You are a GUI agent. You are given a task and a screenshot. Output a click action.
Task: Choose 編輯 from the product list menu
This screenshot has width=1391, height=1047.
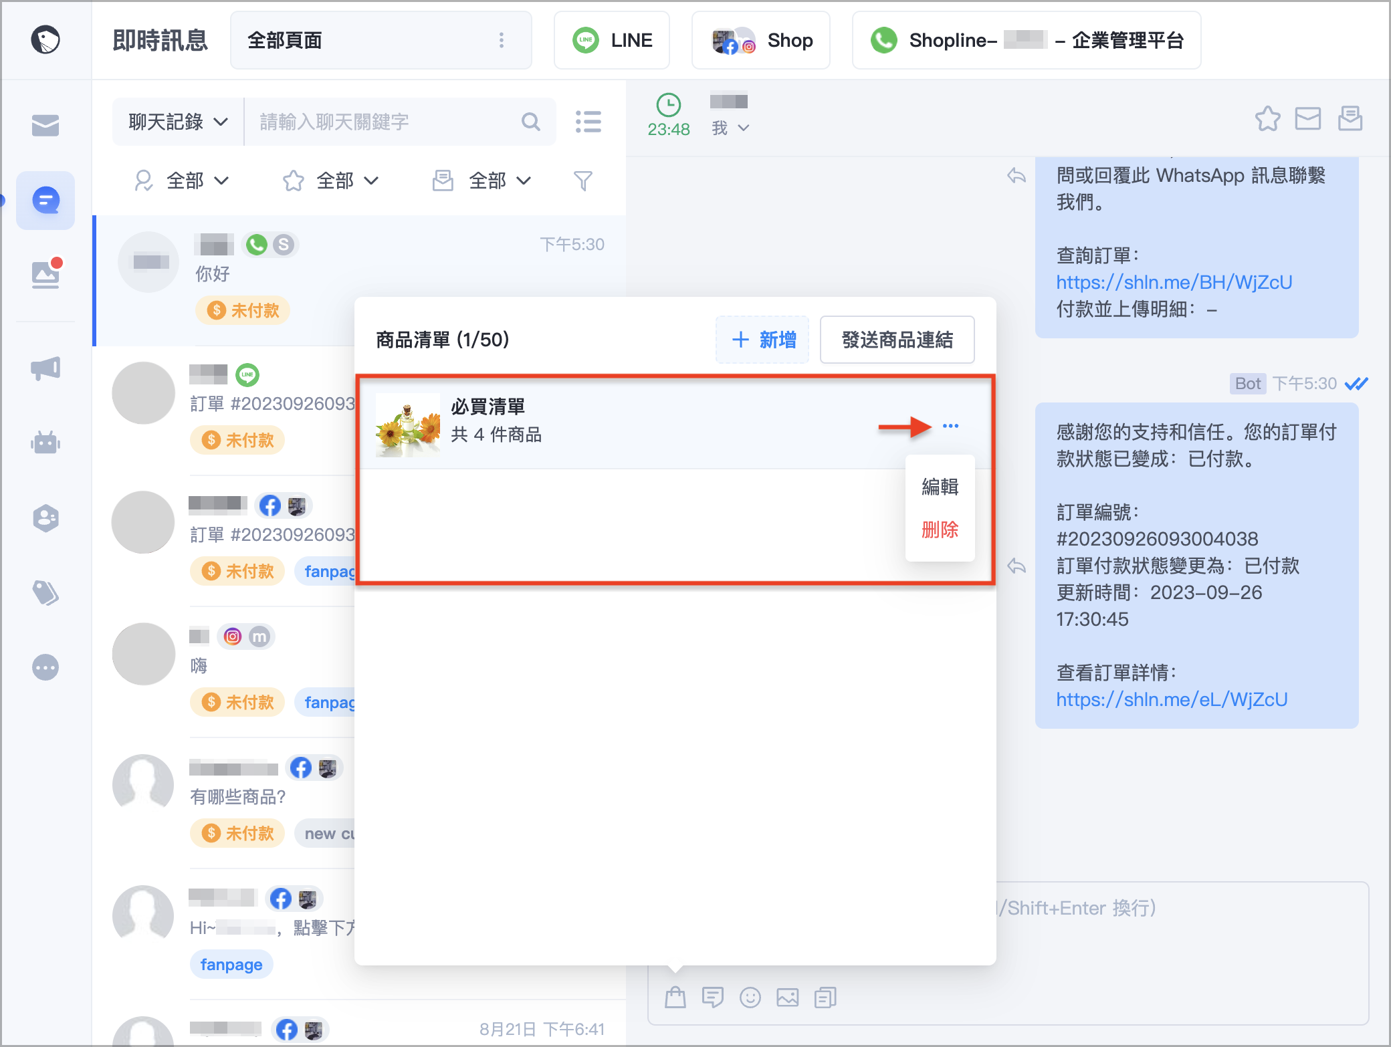[x=940, y=486]
